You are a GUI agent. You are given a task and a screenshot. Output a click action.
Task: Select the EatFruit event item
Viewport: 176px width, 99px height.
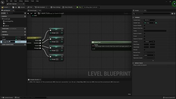click(x=7, y=26)
